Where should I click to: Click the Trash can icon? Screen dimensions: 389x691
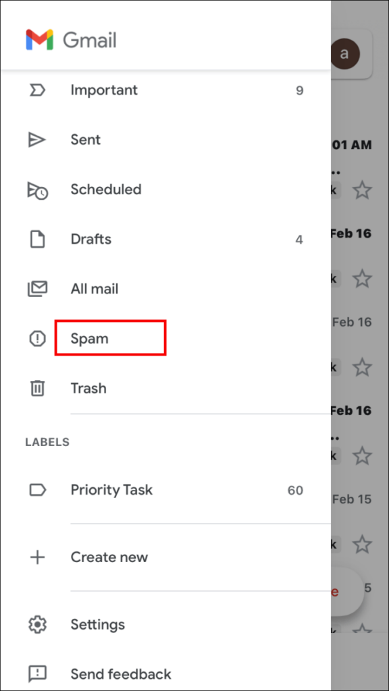37,388
